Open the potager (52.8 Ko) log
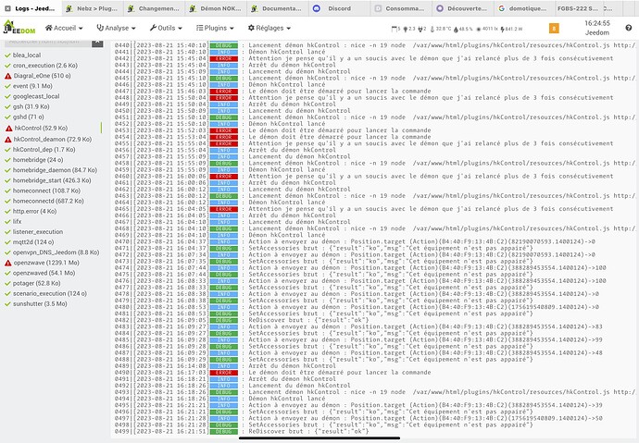Viewport: 639px width, 443px height. pyautogui.click(x=32, y=283)
